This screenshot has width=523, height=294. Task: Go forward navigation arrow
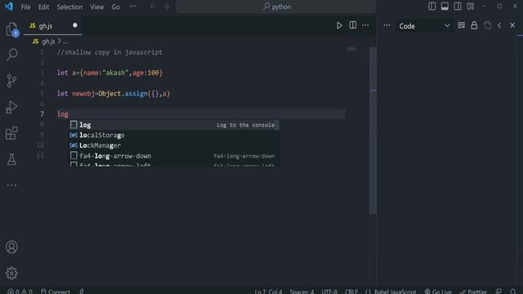click(166, 7)
